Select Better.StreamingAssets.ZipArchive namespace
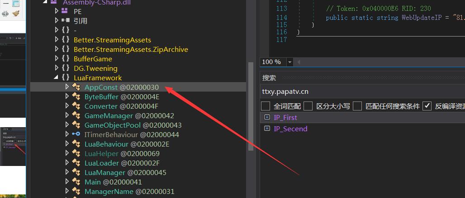This screenshot has width=465, height=198. point(131,50)
